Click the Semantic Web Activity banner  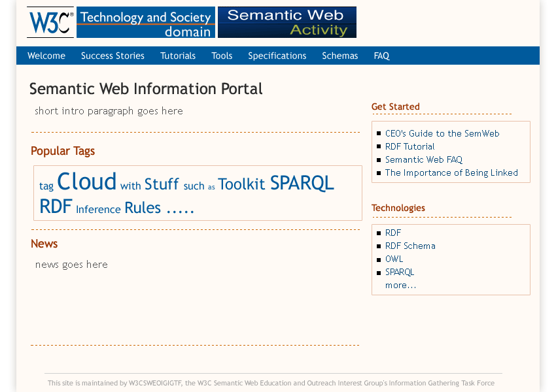pos(287,22)
